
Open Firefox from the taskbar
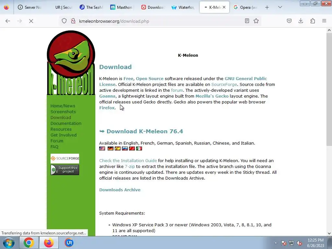49,243
